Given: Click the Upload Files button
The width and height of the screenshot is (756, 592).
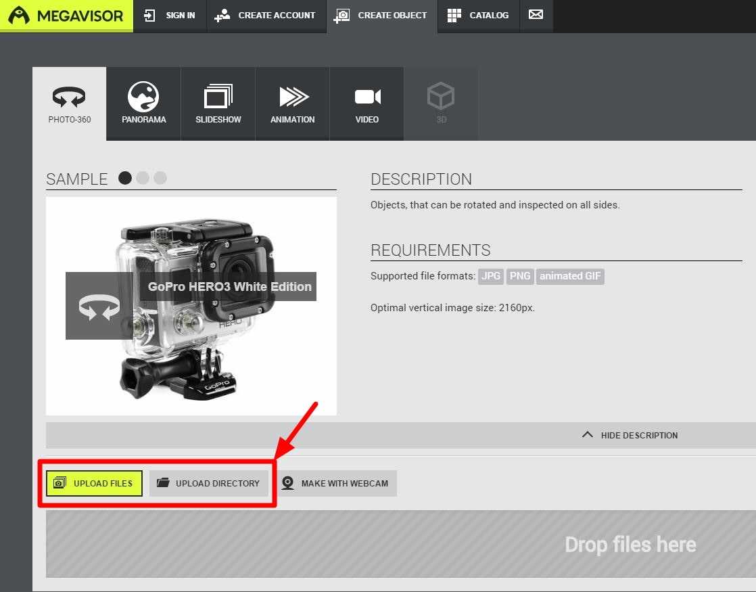Looking at the screenshot, I should tap(94, 483).
